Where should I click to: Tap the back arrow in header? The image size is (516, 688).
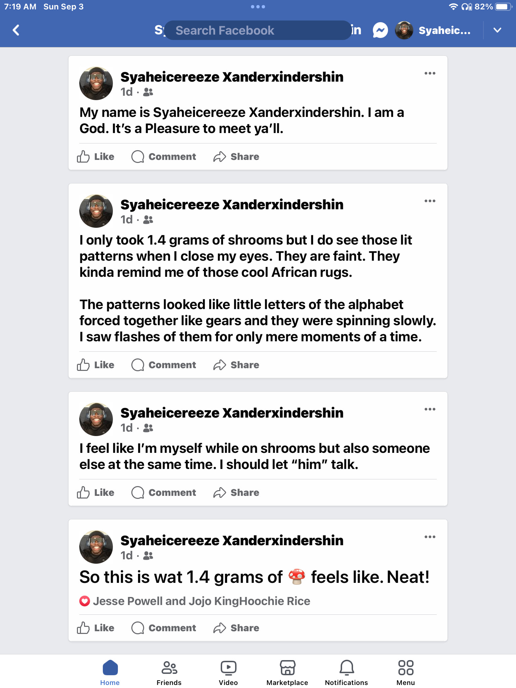(16, 30)
